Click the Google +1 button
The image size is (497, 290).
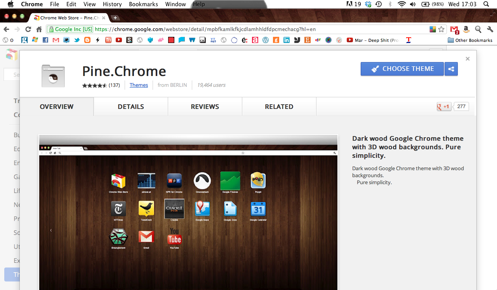(x=444, y=107)
